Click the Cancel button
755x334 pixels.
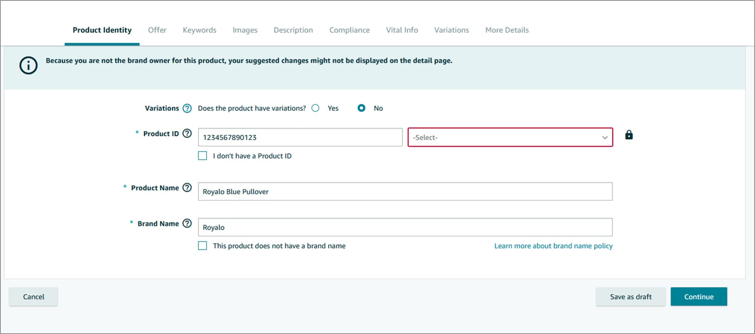coord(33,297)
